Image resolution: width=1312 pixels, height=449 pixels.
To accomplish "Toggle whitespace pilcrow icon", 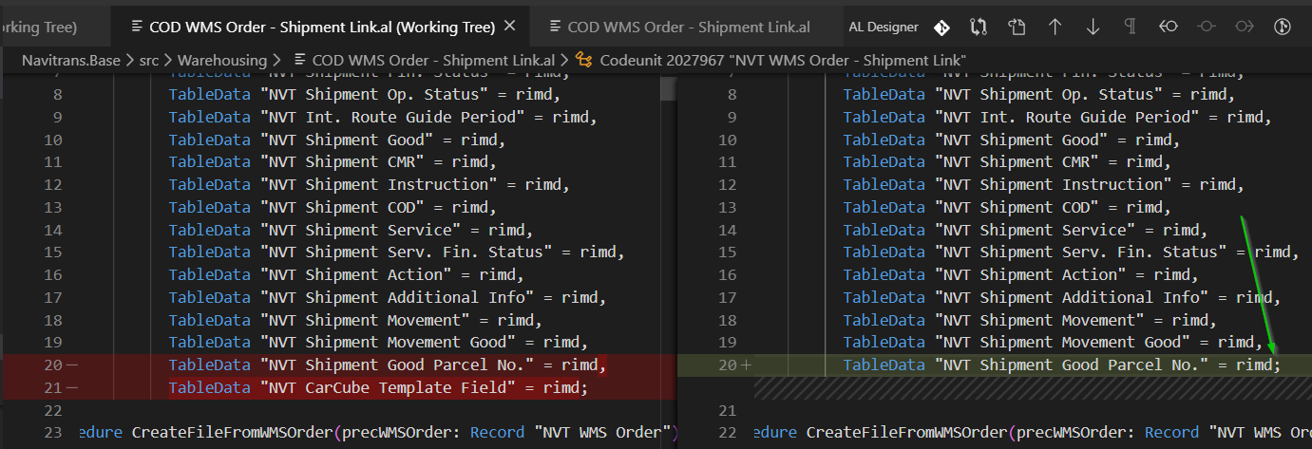I will point(1130,27).
